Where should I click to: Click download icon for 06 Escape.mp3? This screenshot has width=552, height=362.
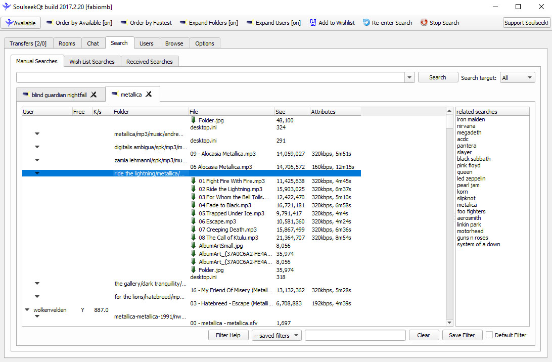tap(193, 221)
